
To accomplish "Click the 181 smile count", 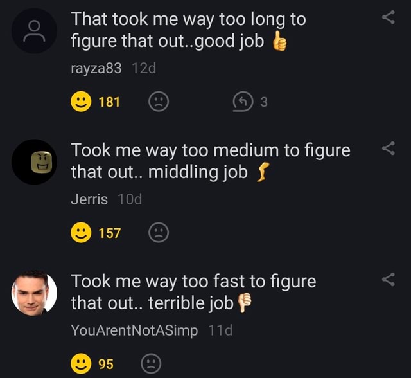I will coord(109,102).
